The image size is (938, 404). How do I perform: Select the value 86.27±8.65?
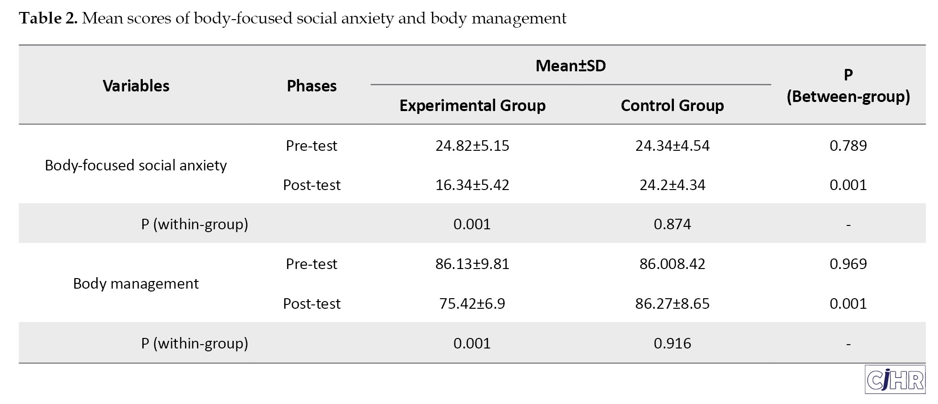[x=672, y=304]
